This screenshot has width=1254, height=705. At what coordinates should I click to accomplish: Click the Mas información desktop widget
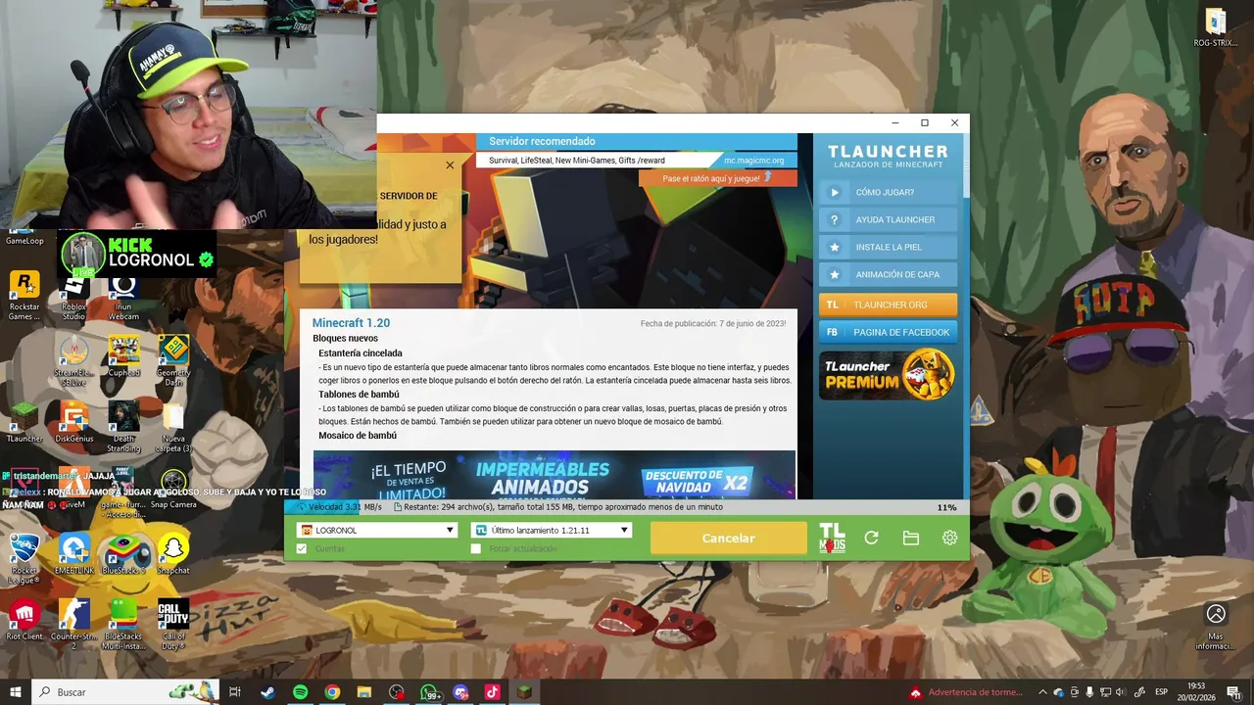pyautogui.click(x=1216, y=627)
